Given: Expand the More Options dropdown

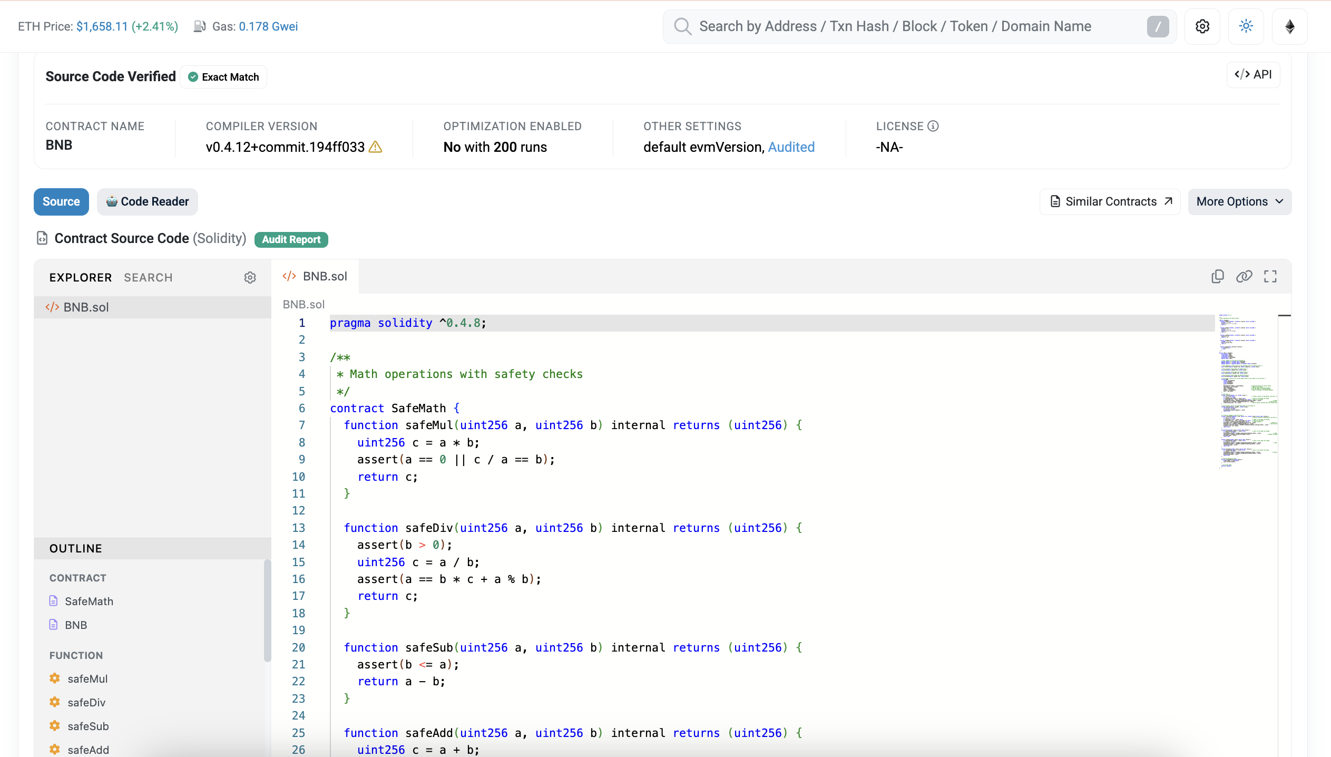Looking at the screenshot, I should click(1239, 201).
